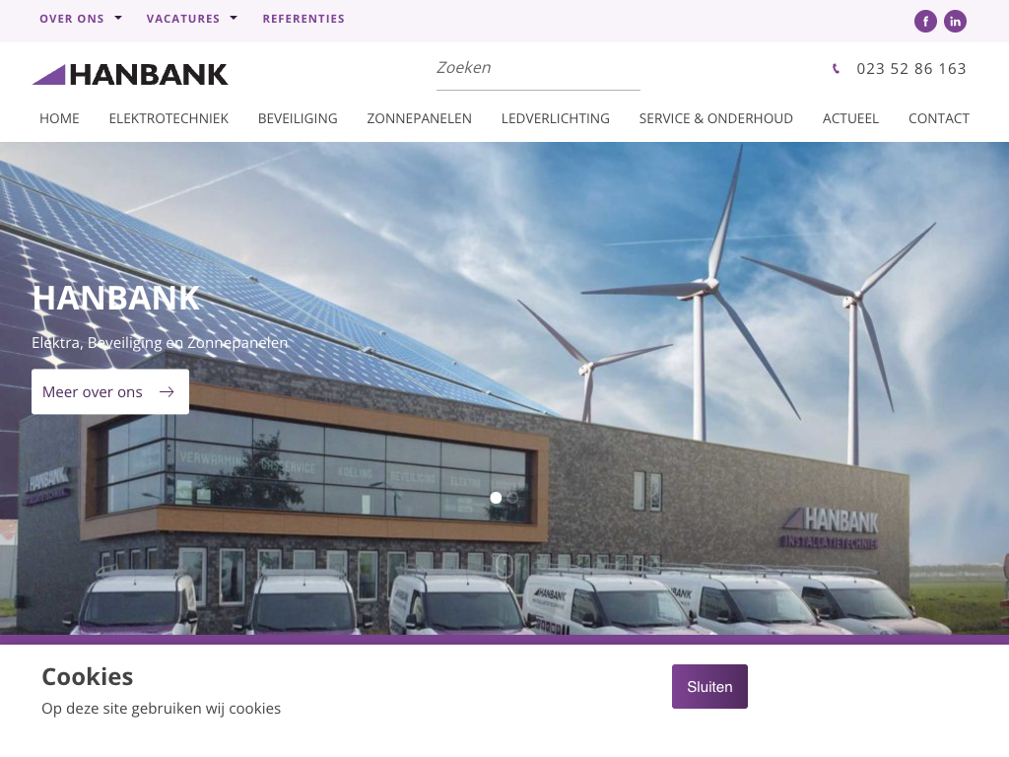Select the second slide indicator dot

click(x=512, y=498)
